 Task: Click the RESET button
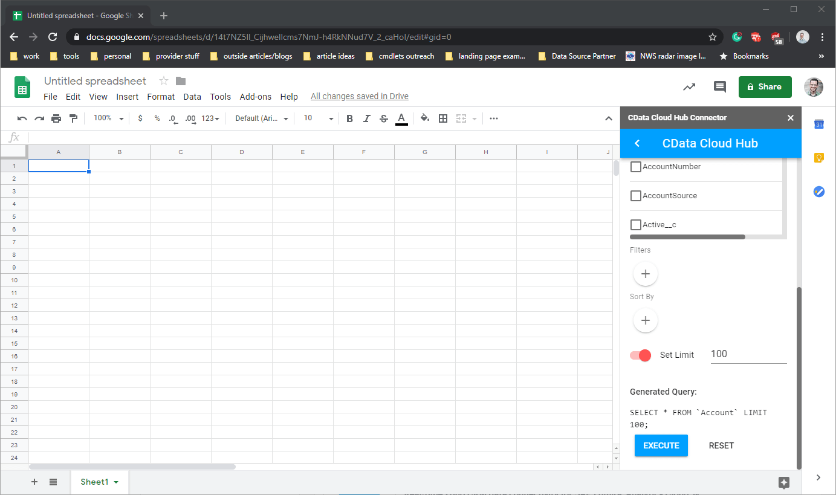(721, 445)
